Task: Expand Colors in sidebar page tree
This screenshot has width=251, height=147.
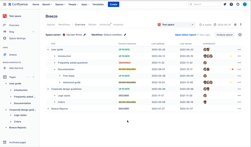Action: pyautogui.click(x=11, y=122)
